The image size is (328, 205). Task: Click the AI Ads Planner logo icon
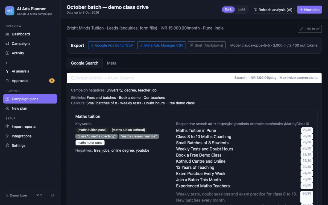(10, 11)
